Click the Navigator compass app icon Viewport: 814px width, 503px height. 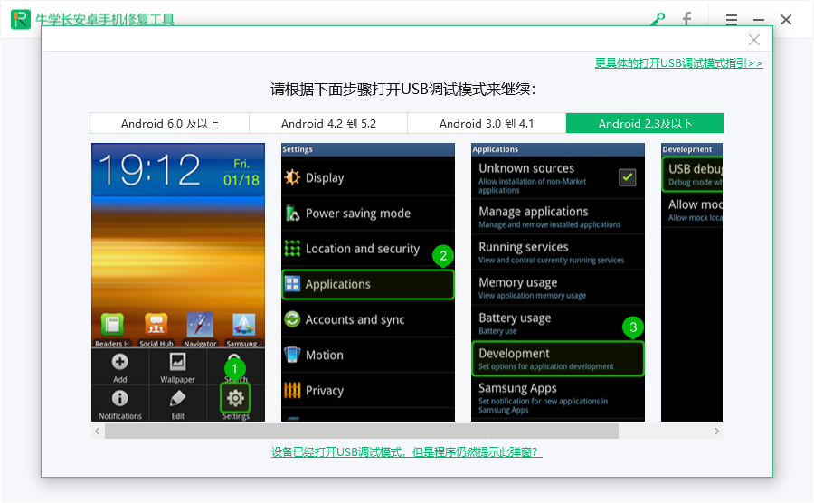click(x=200, y=325)
